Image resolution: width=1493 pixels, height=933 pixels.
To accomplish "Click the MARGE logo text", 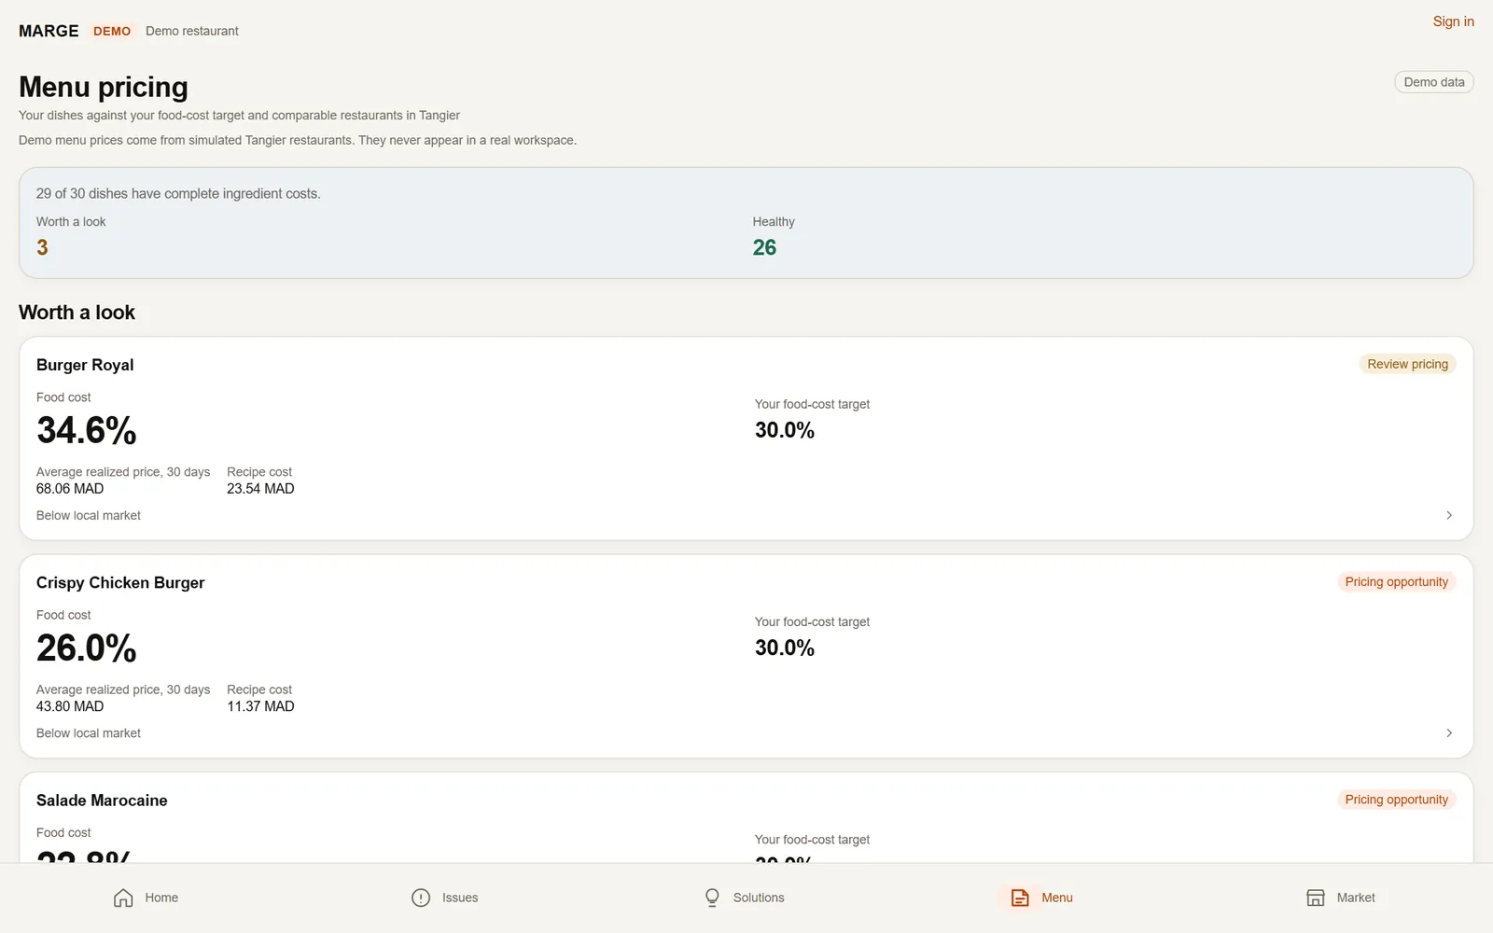I will [x=49, y=31].
